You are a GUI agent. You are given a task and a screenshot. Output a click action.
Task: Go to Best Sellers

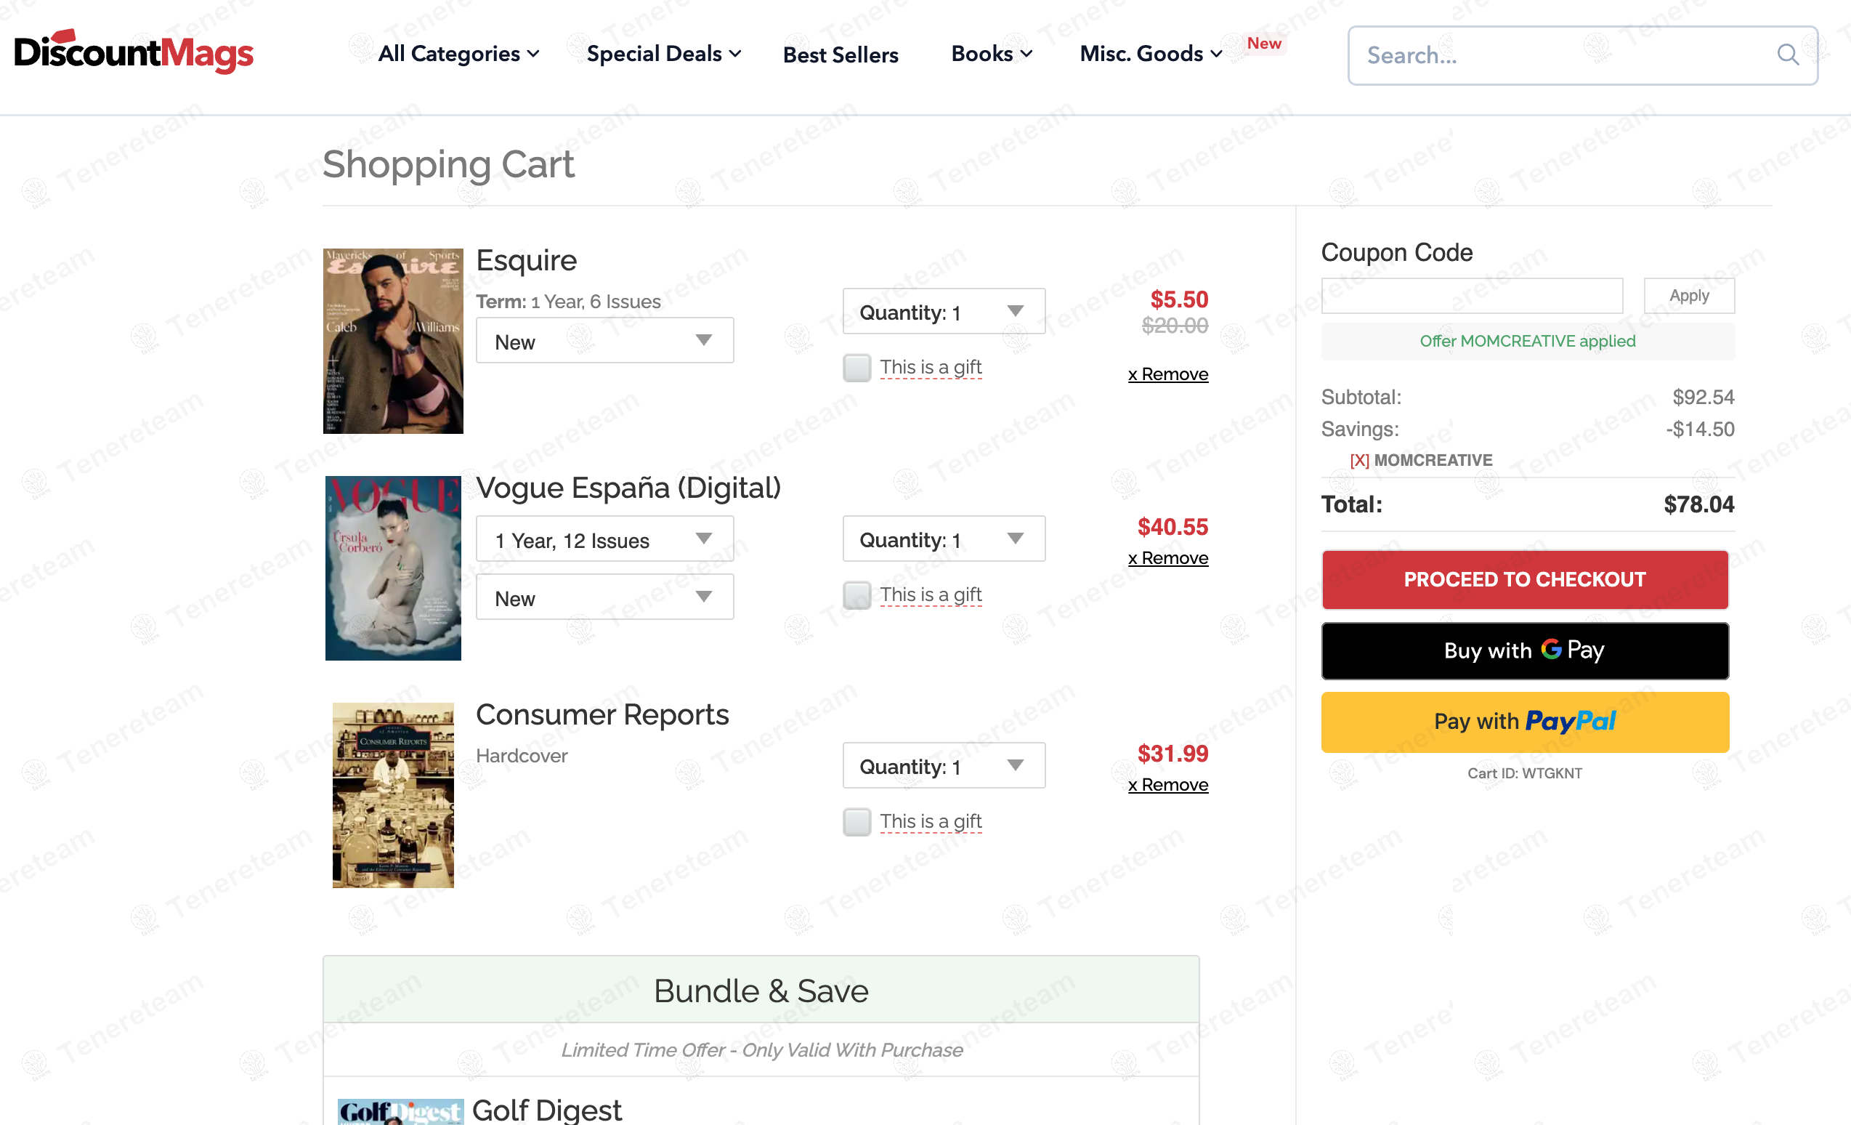click(840, 55)
